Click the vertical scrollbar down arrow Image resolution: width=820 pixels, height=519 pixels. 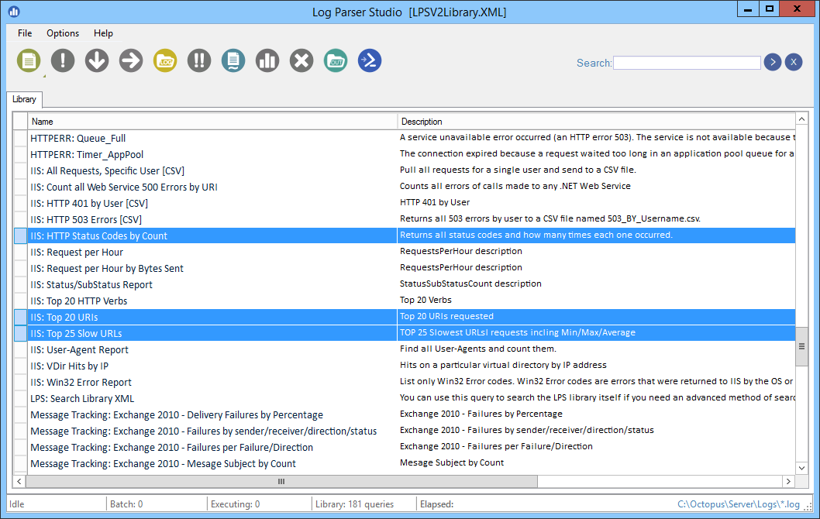(802, 468)
